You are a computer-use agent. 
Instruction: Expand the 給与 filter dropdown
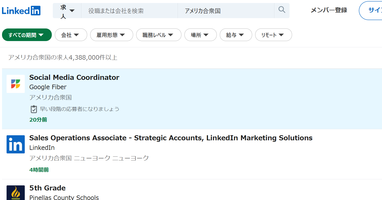[x=236, y=35]
